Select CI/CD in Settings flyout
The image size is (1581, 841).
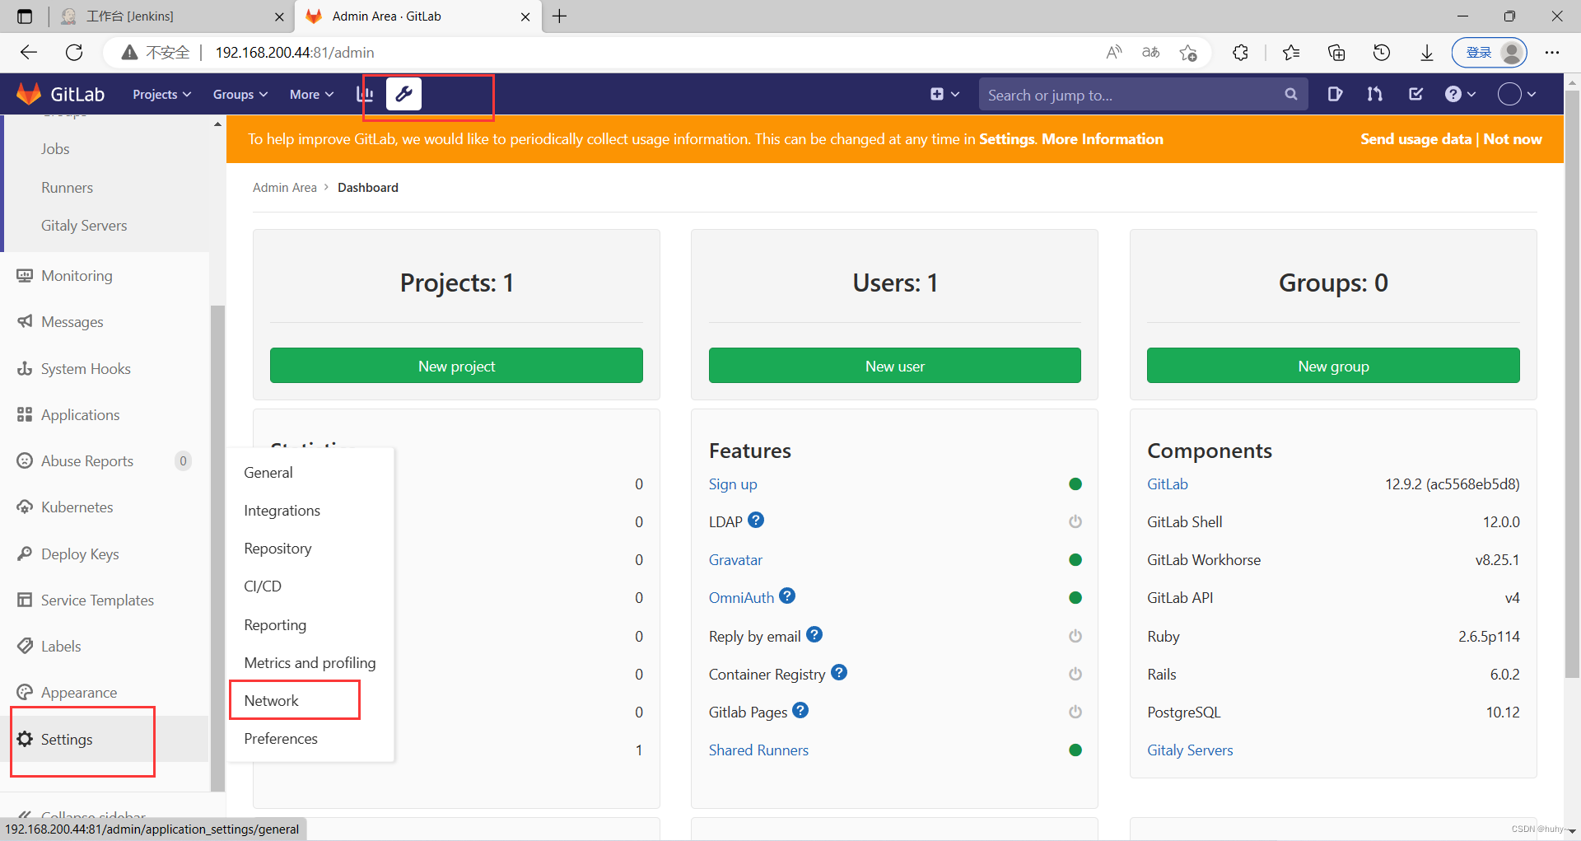[263, 586]
